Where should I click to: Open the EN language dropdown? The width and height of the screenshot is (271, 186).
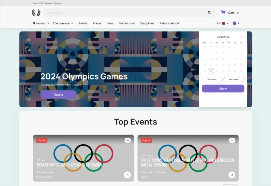click(x=222, y=23)
